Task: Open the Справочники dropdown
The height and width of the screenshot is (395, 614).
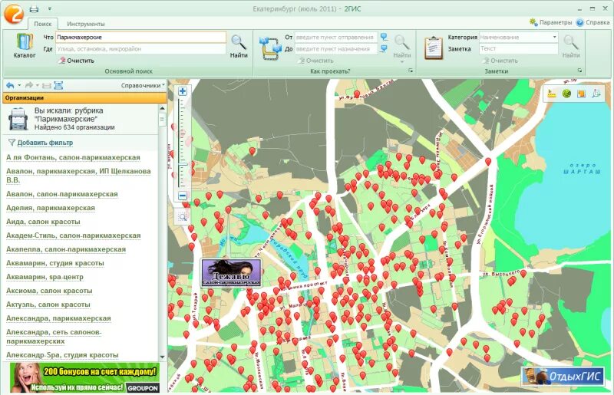Action: coord(143,85)
